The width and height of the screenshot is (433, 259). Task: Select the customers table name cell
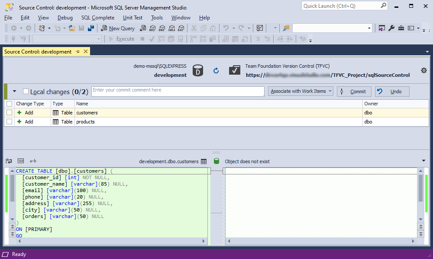218,113
